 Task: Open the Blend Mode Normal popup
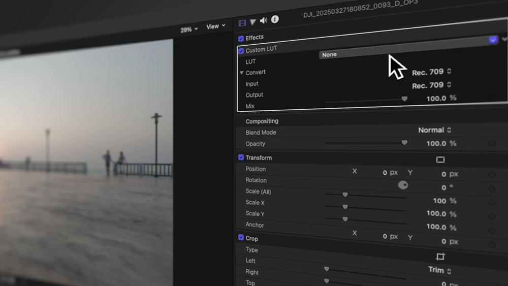coord(434,130)
